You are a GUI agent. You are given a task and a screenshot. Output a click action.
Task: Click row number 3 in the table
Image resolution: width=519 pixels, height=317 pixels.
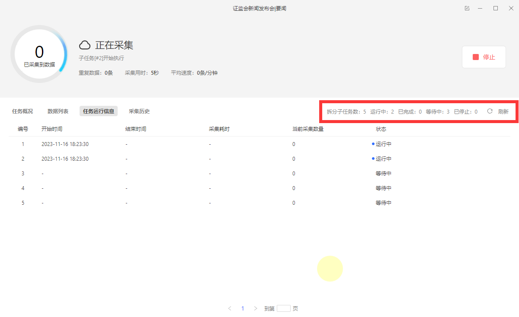23,174
